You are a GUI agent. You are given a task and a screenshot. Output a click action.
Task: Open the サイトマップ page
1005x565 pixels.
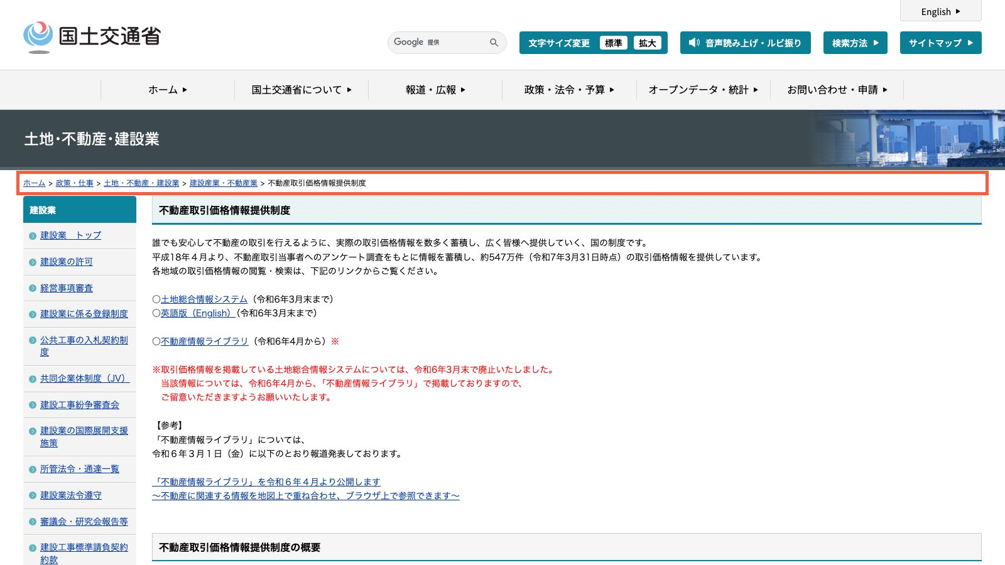940,43
